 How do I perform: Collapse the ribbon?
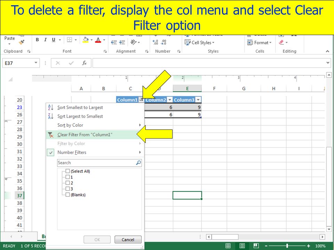point(328,51)
